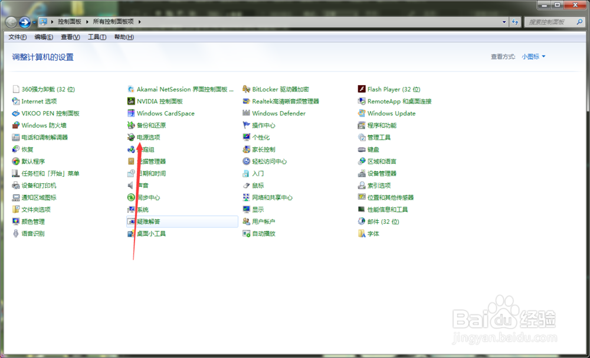This screenshot has width=590, height=358.
Task: Open 设备和打印机 icon
Action: click(16, 185)
